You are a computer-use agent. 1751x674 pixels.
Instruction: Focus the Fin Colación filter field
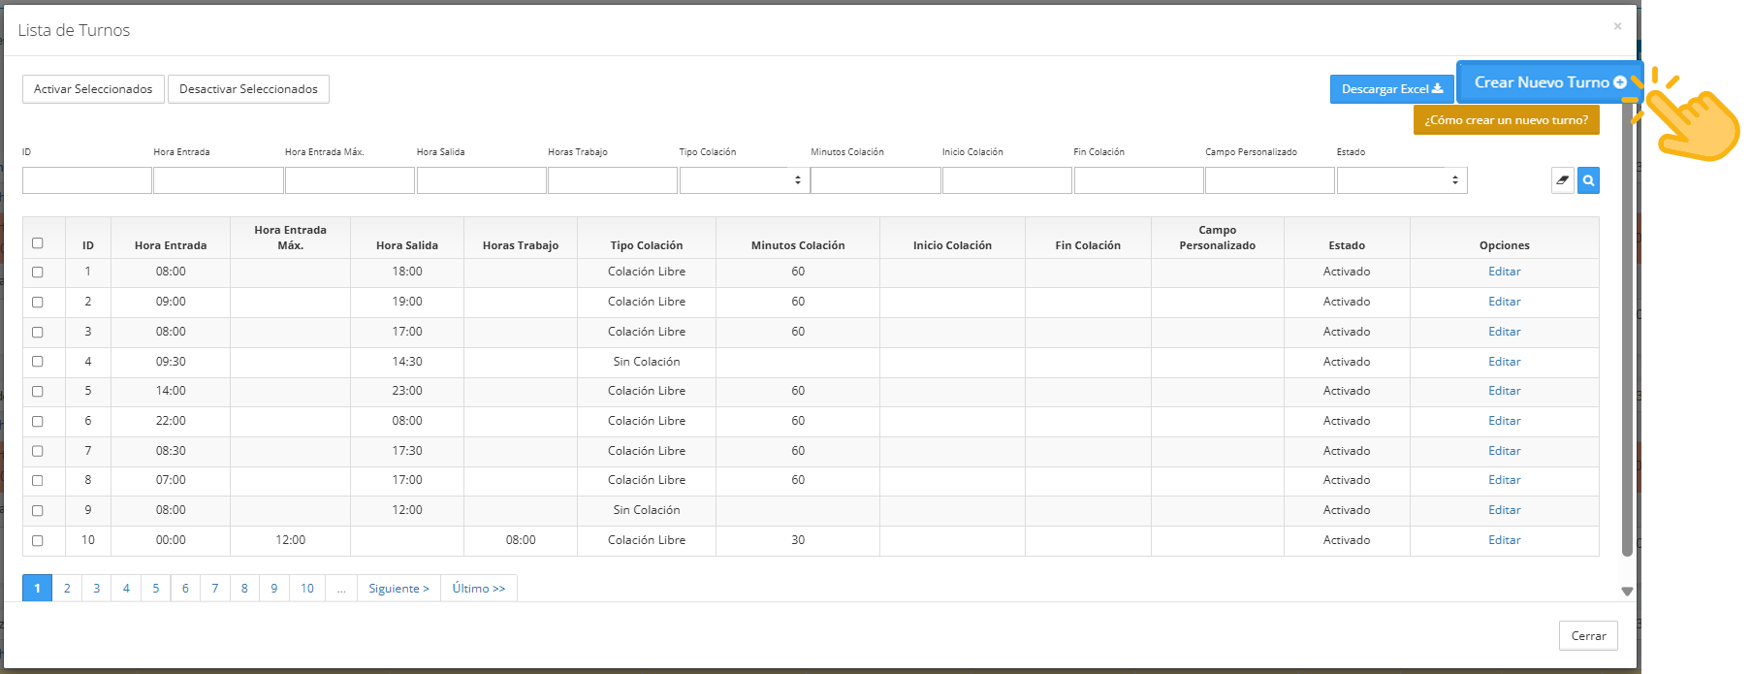pyautogui.click(x=1139, y=180)
